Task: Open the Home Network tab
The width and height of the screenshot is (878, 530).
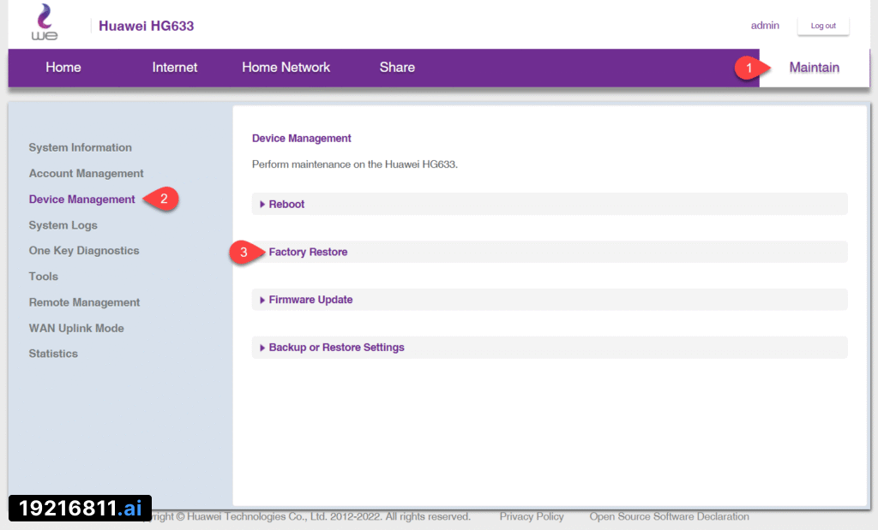Action: 286,68
